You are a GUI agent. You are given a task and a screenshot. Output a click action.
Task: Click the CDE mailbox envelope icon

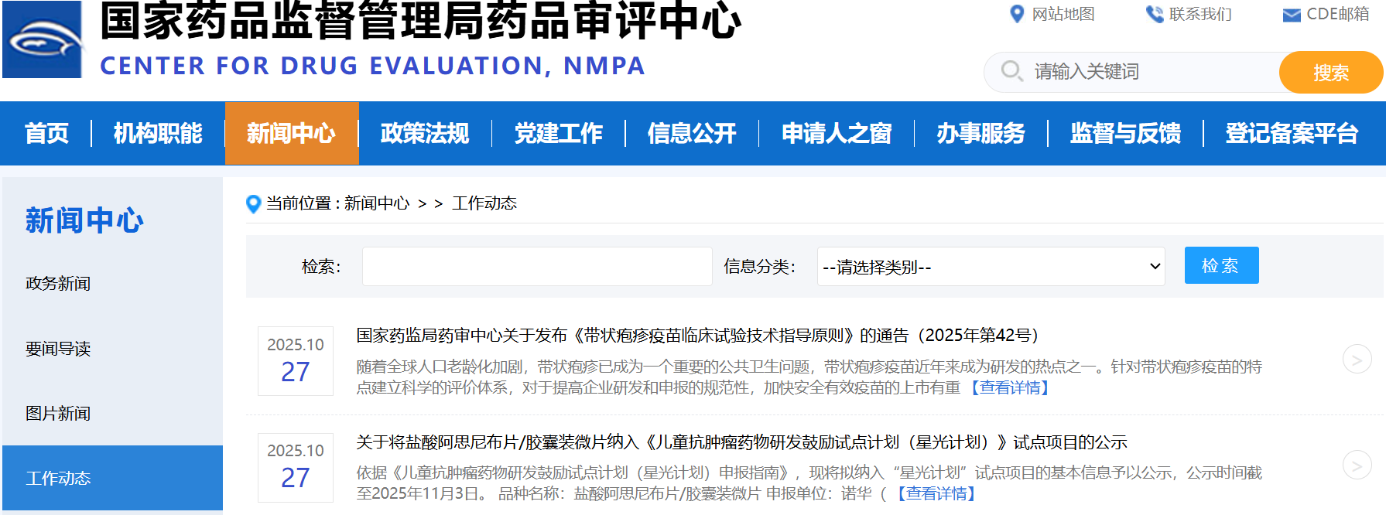(x=1291, y=15)
